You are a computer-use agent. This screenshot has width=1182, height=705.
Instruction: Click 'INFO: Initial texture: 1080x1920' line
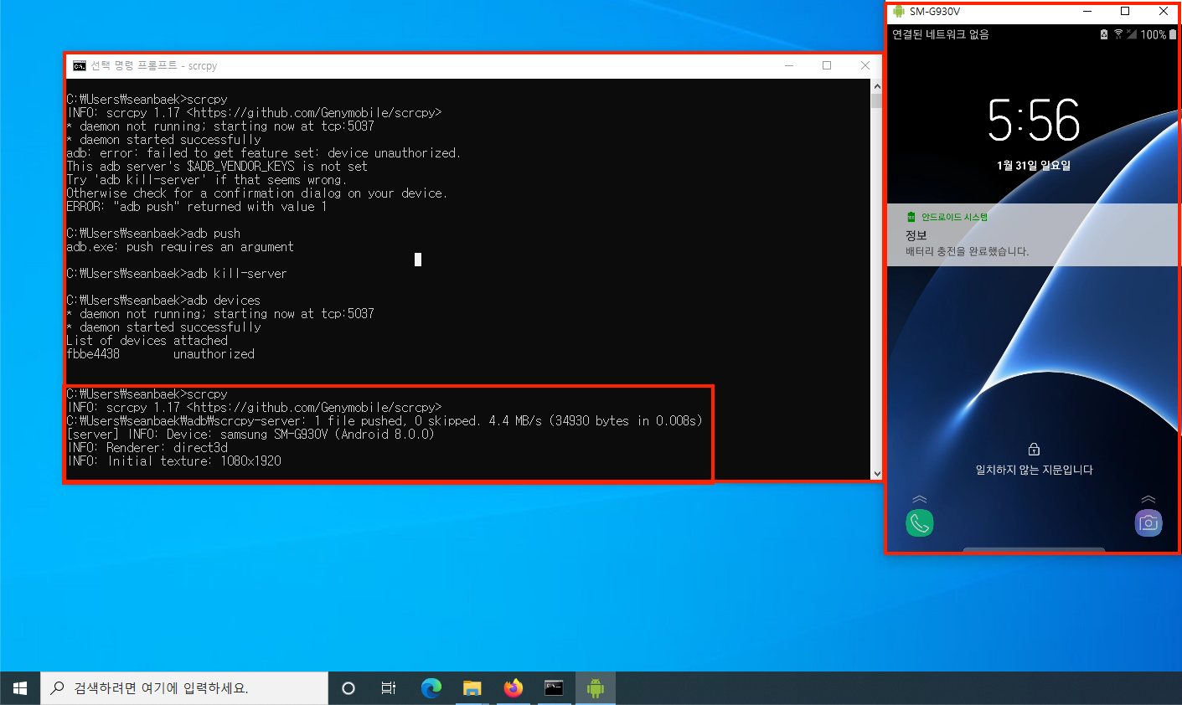[x=173, y=461]
